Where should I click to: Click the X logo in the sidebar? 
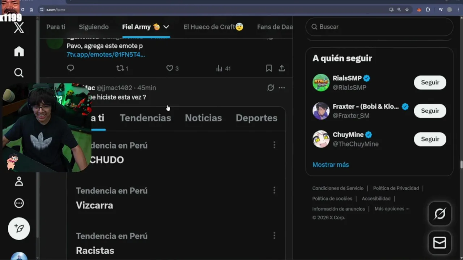pos(19,27)
